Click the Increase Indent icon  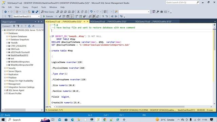pos(116,16)
